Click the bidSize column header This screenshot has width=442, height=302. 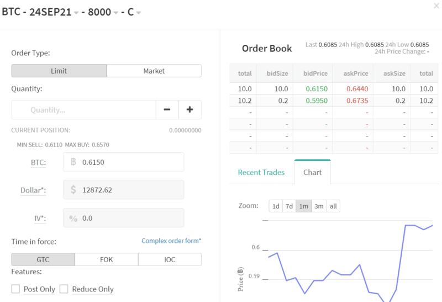tap(277, 74)
